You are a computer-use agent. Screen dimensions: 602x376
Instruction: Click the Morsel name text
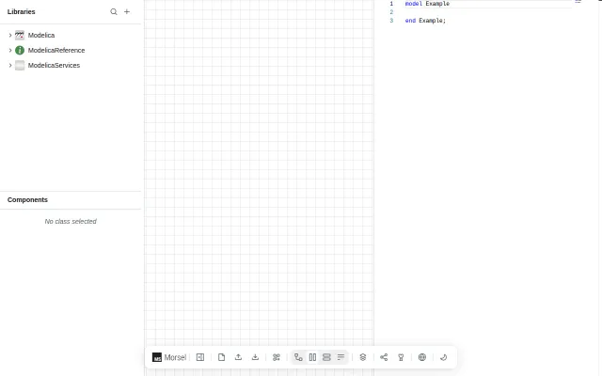click(x=175, y=357)
